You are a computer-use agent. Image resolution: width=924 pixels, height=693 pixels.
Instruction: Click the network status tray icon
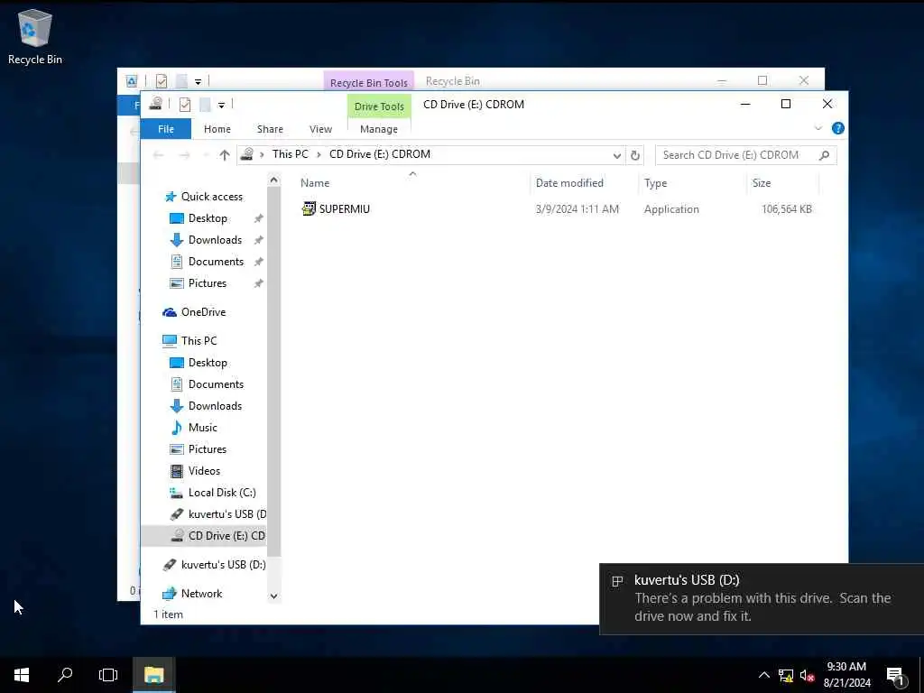click(786, 675)
